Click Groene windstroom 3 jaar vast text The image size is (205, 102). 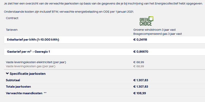click(154, 30)
